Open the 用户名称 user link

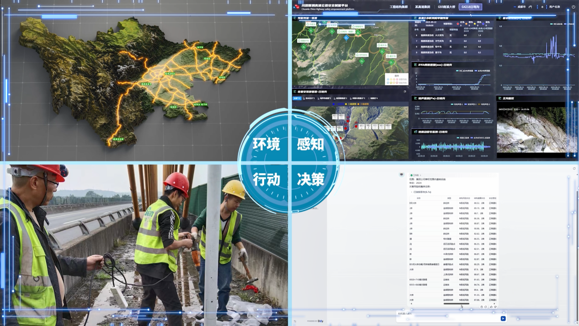pos(554,7)
